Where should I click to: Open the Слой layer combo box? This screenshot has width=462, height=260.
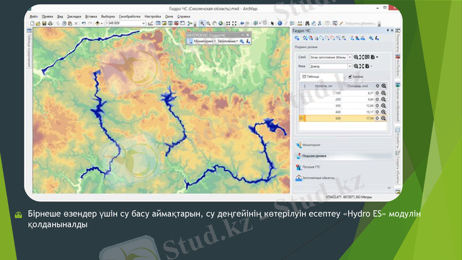pyautogui.click(x=330, y=57)
